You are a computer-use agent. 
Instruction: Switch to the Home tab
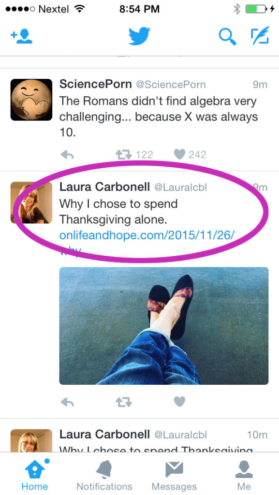35,475
